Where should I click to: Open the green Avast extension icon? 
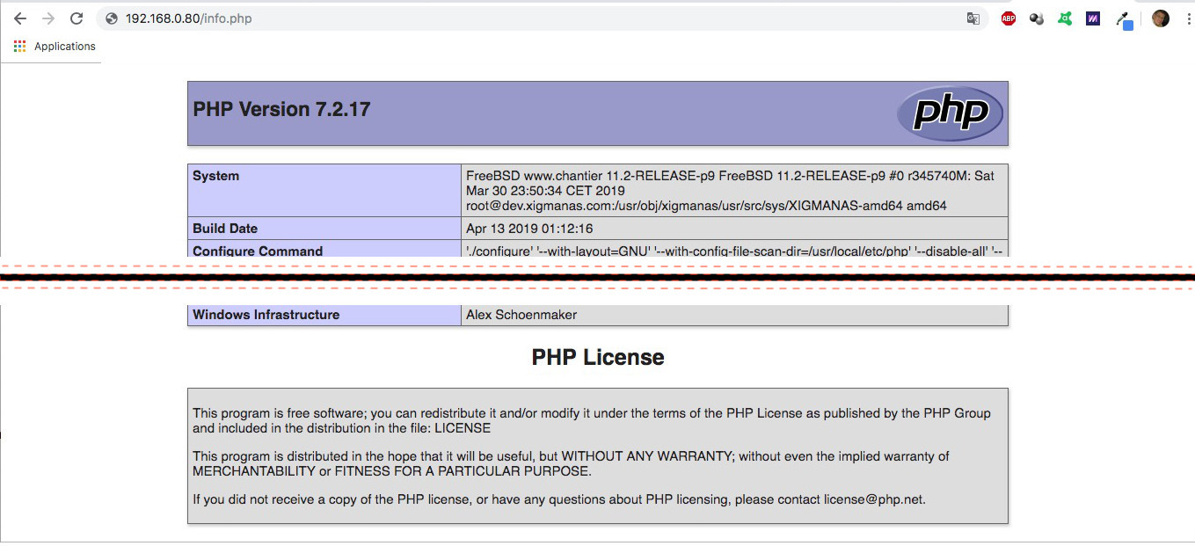1065,18
